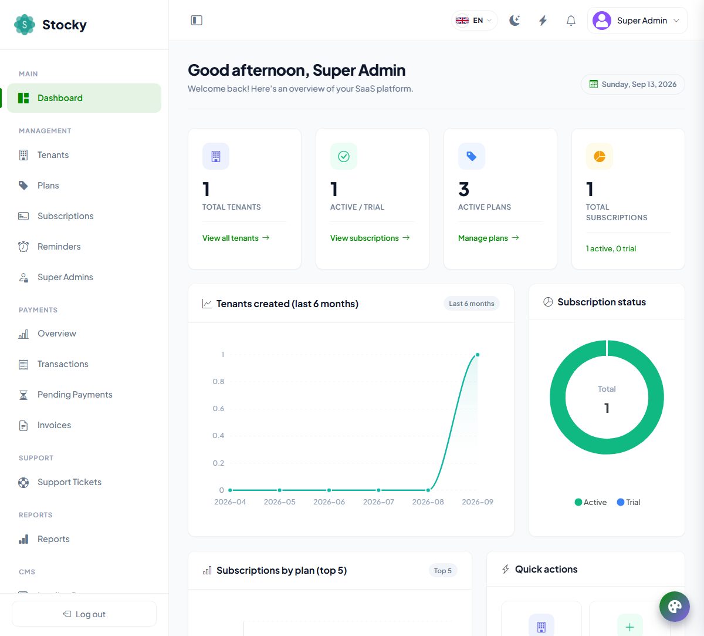704x636 pixels.
Task: Click the View all tenants link
Action: [x=236, y=238]
